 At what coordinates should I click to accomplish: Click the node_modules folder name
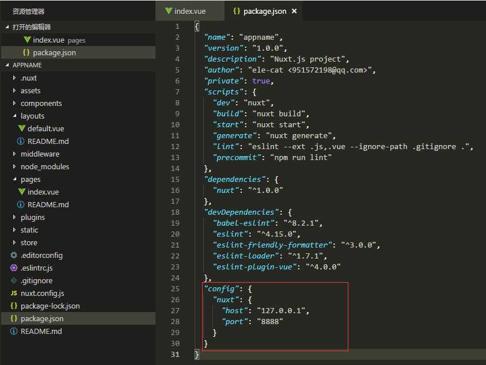click(x=45, y=167)
